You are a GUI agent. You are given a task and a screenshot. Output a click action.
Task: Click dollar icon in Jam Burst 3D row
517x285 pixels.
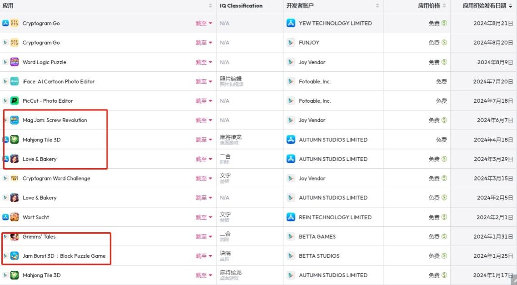(444, 255)
